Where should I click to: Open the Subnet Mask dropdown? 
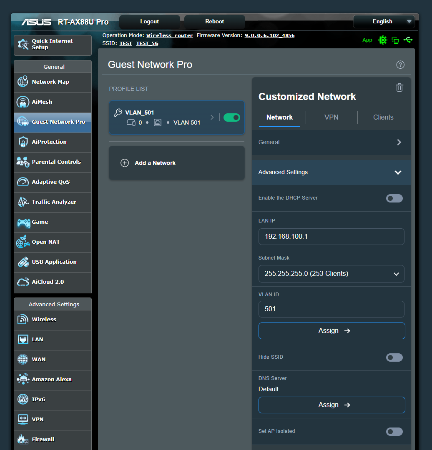tap(331, 274)
